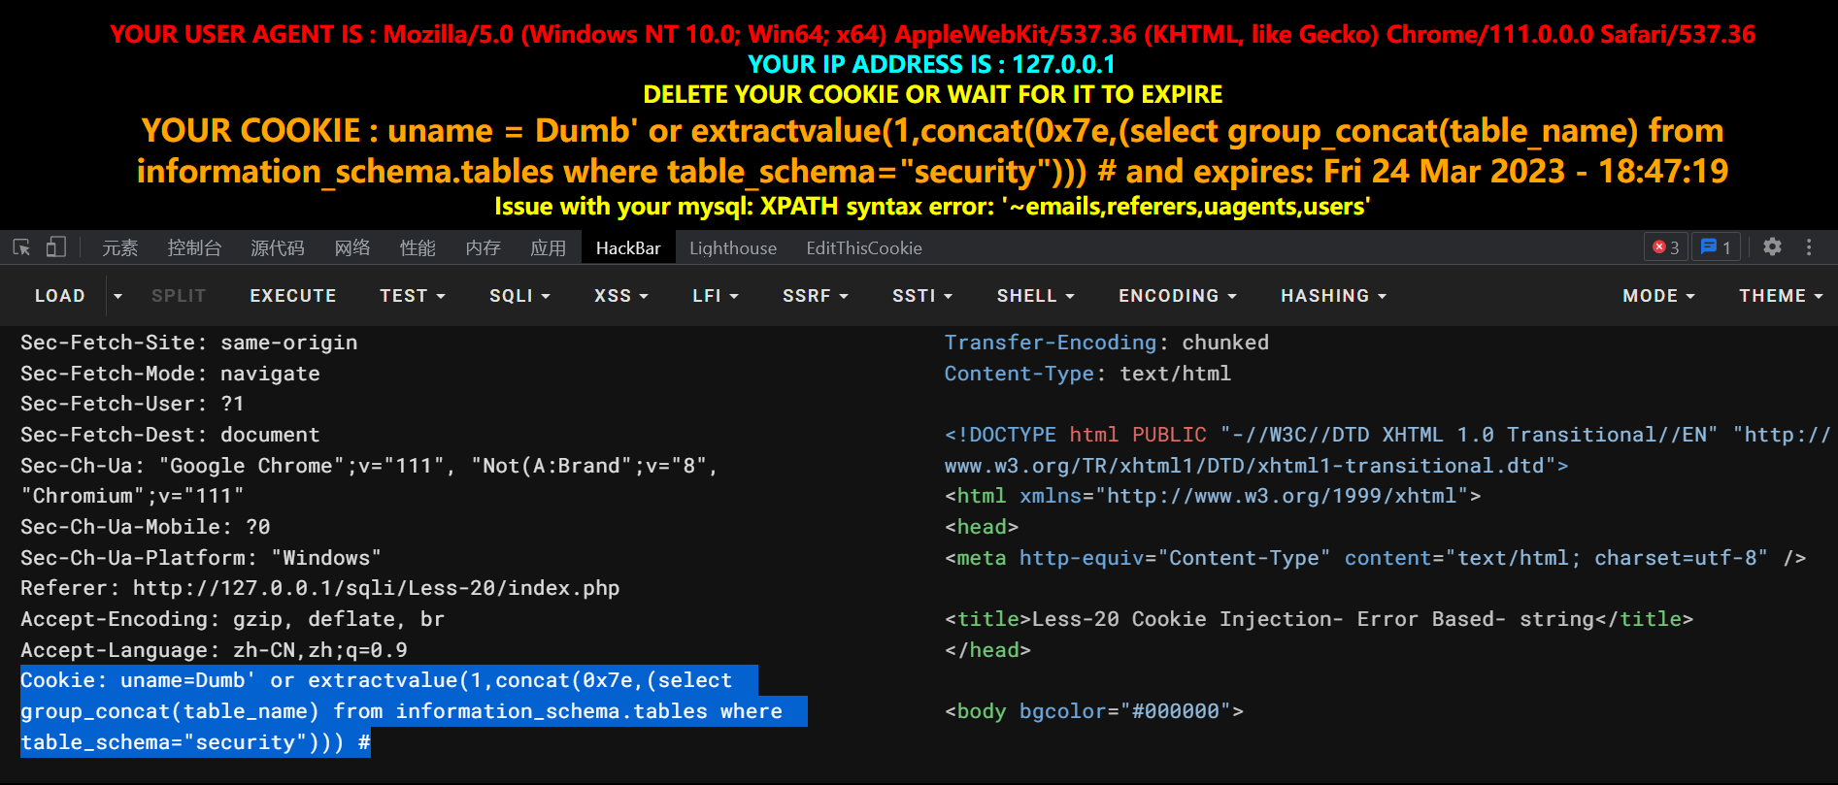Click the Transfer-Encoding: chunked response header
This screenshot has height=785, width=1838.
(1107, 343)
